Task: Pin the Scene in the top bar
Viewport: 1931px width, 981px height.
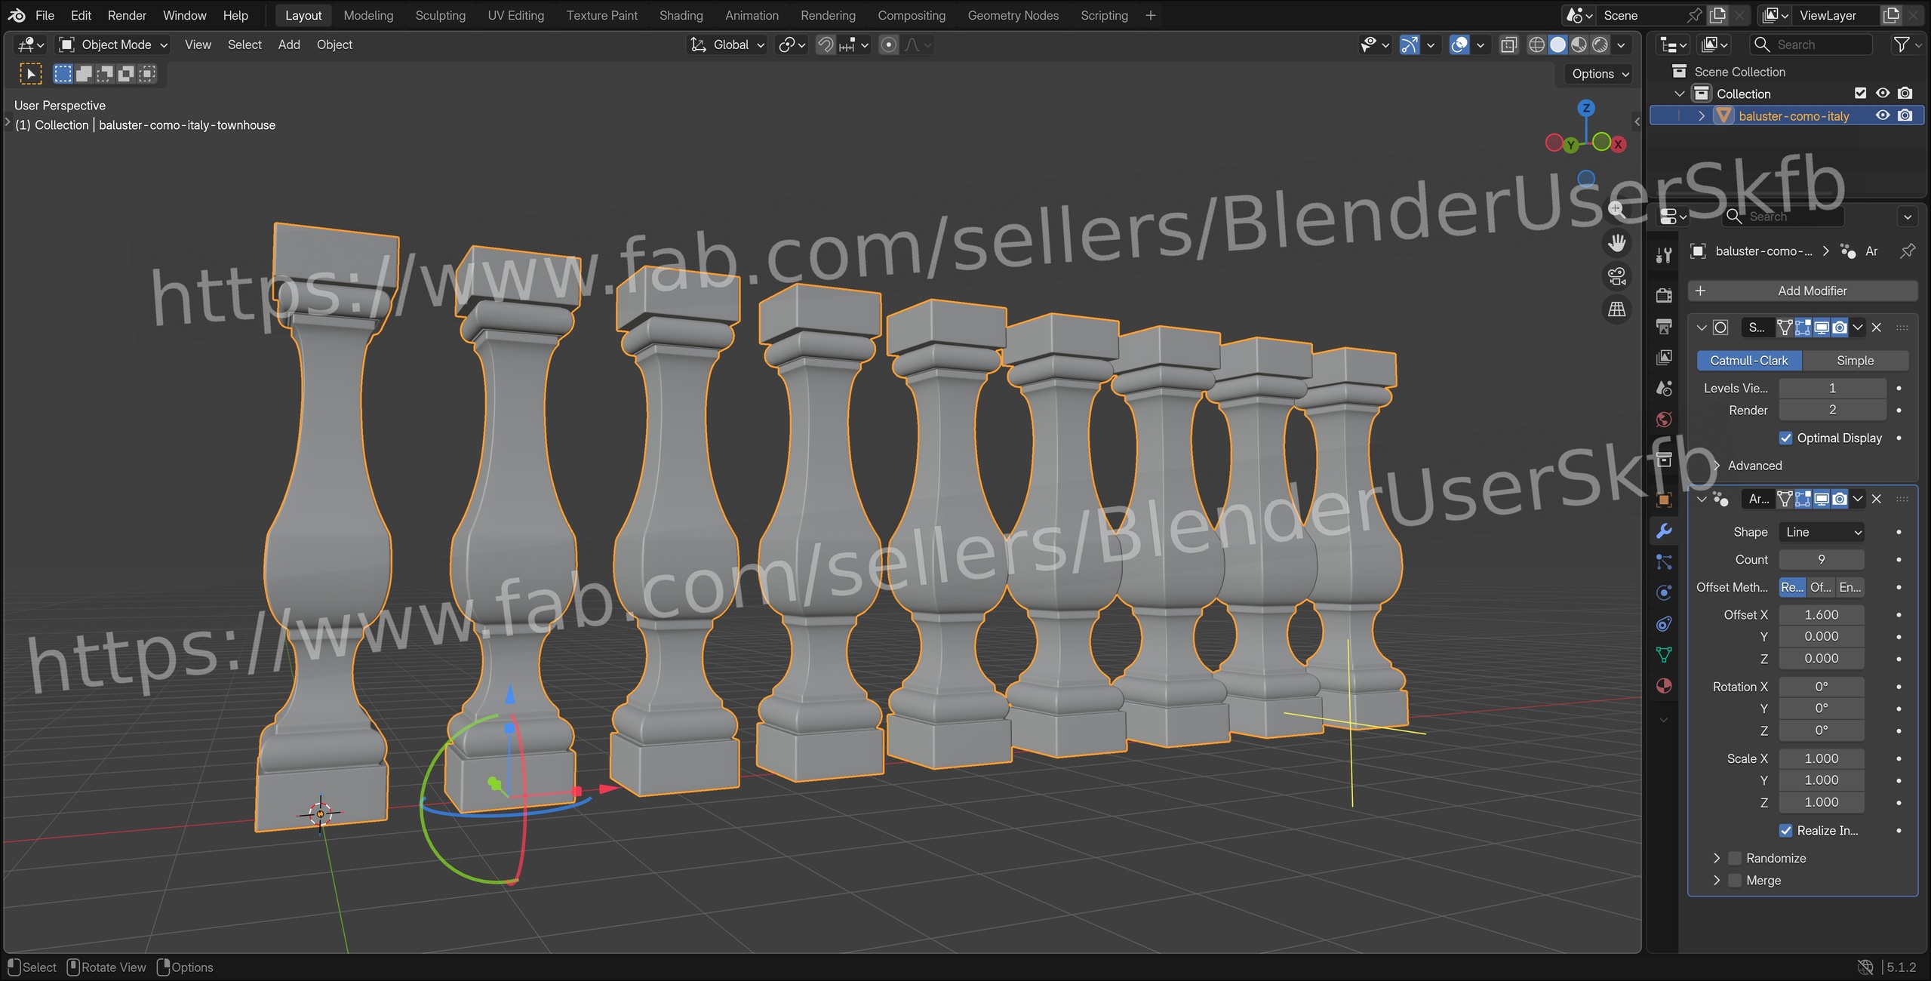Action: [x=1694, y=15]
